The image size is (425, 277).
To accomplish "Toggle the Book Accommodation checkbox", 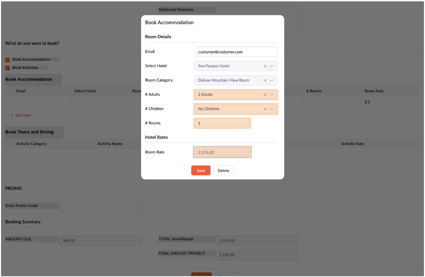I will (7, 60).
